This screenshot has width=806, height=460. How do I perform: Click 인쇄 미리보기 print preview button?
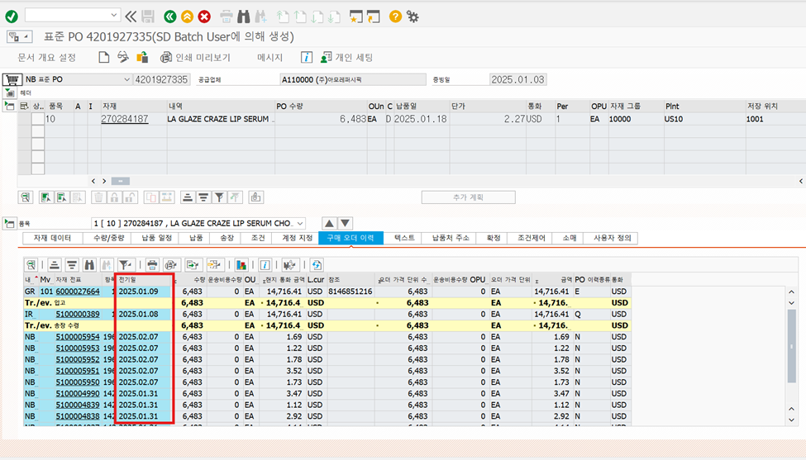tap(195, 58)
